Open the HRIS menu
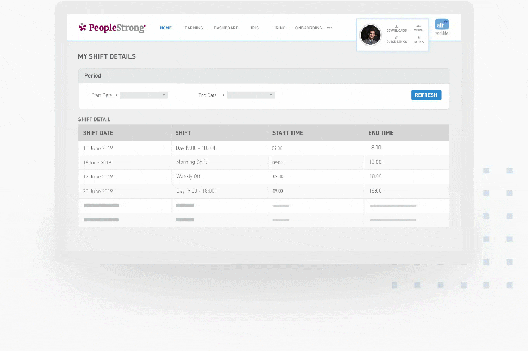 coord(254,28)
